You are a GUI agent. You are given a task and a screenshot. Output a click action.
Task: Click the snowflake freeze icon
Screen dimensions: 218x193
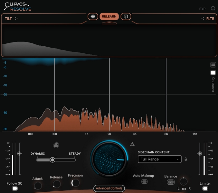coord(93,16)
